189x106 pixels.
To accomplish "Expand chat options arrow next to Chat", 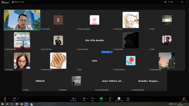I will (87, 98).
